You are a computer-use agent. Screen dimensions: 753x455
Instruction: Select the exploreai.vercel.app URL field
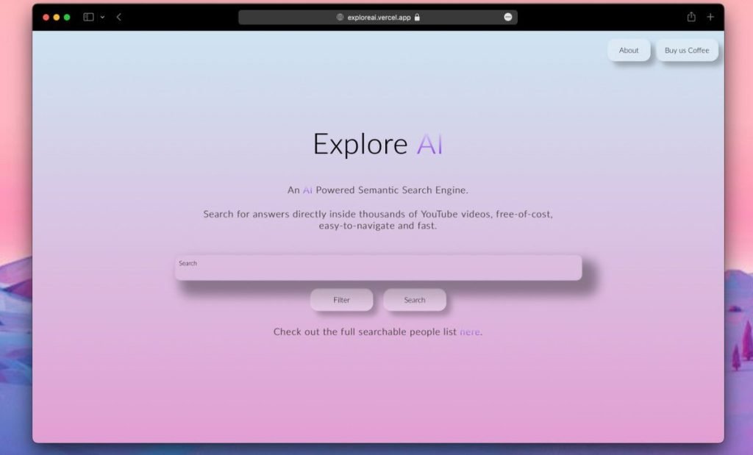click(379, 17)
